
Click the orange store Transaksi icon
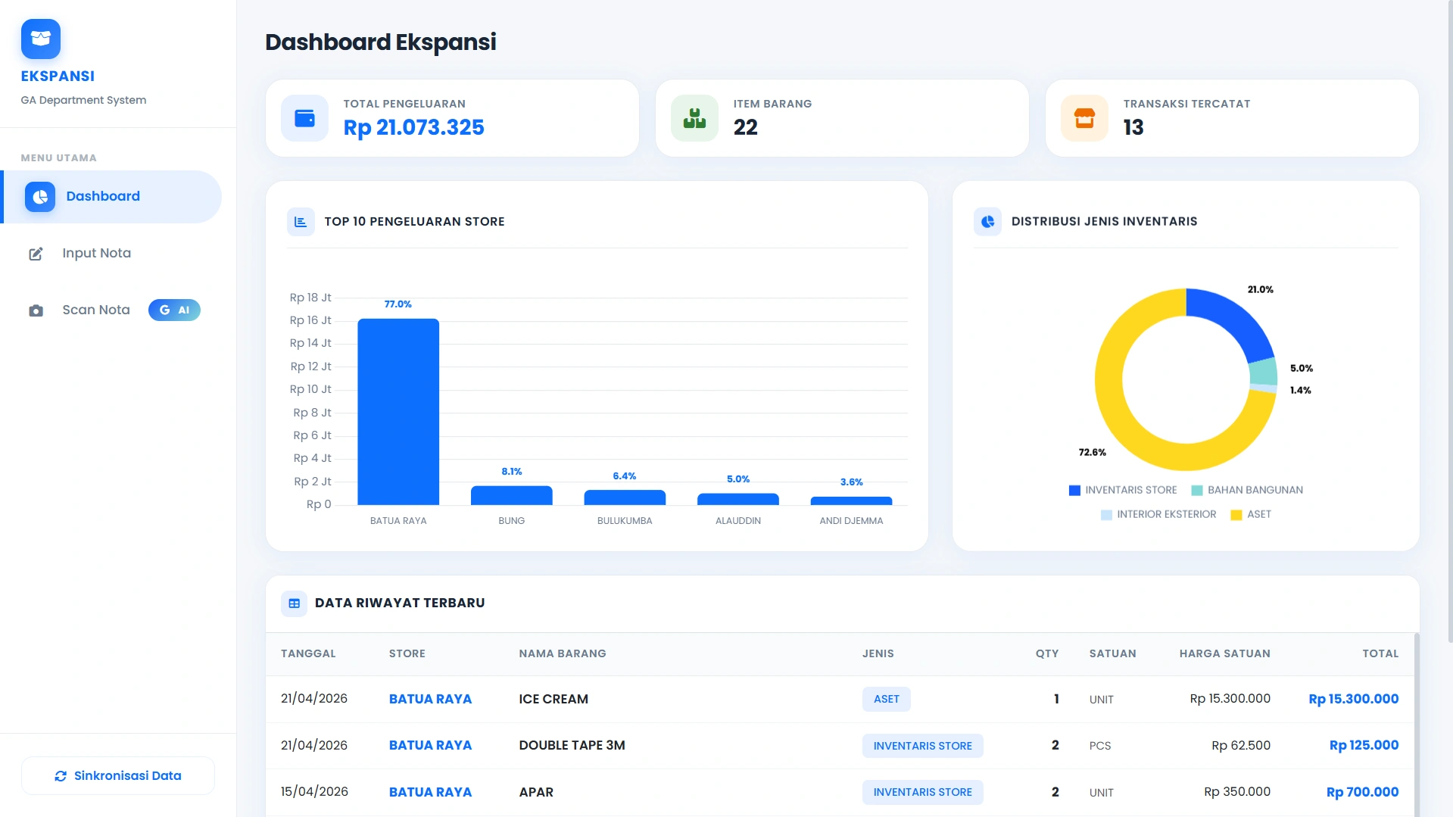pyautogui.click(x=1084, y=118)
